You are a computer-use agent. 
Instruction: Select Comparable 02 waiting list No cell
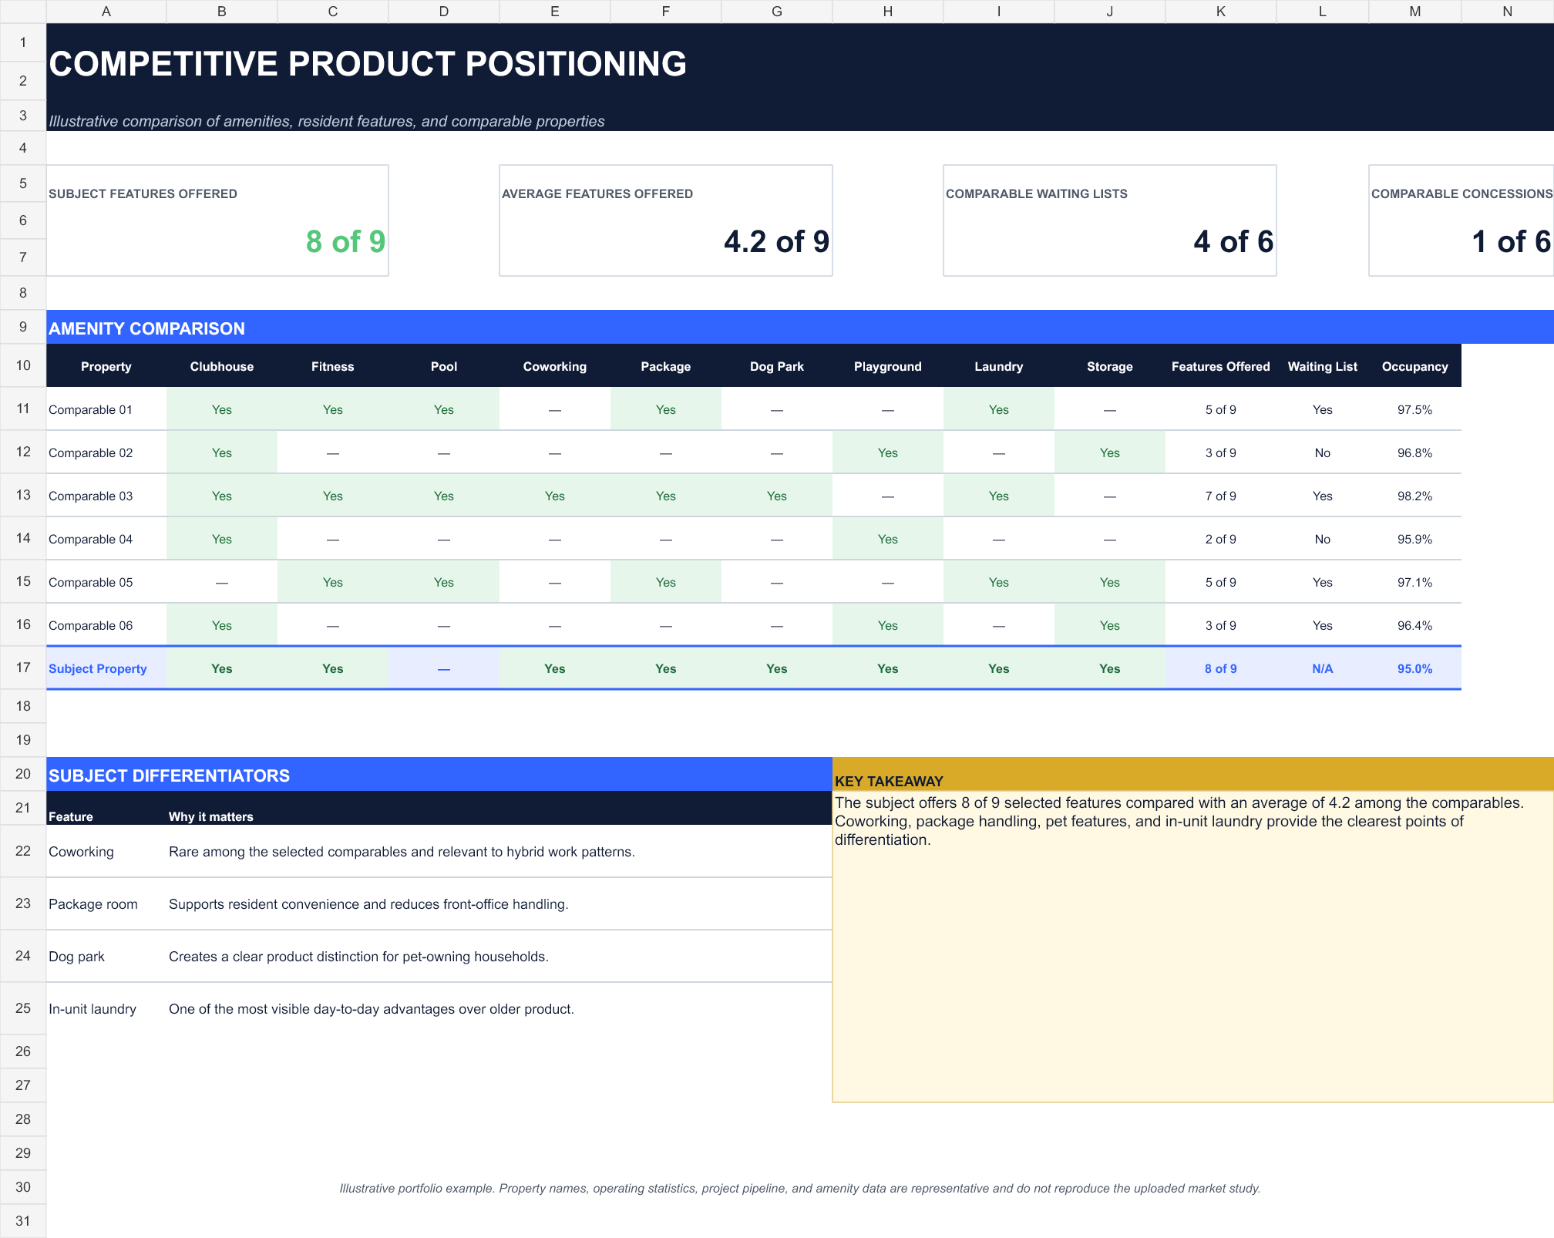(x=1323, y=452)
